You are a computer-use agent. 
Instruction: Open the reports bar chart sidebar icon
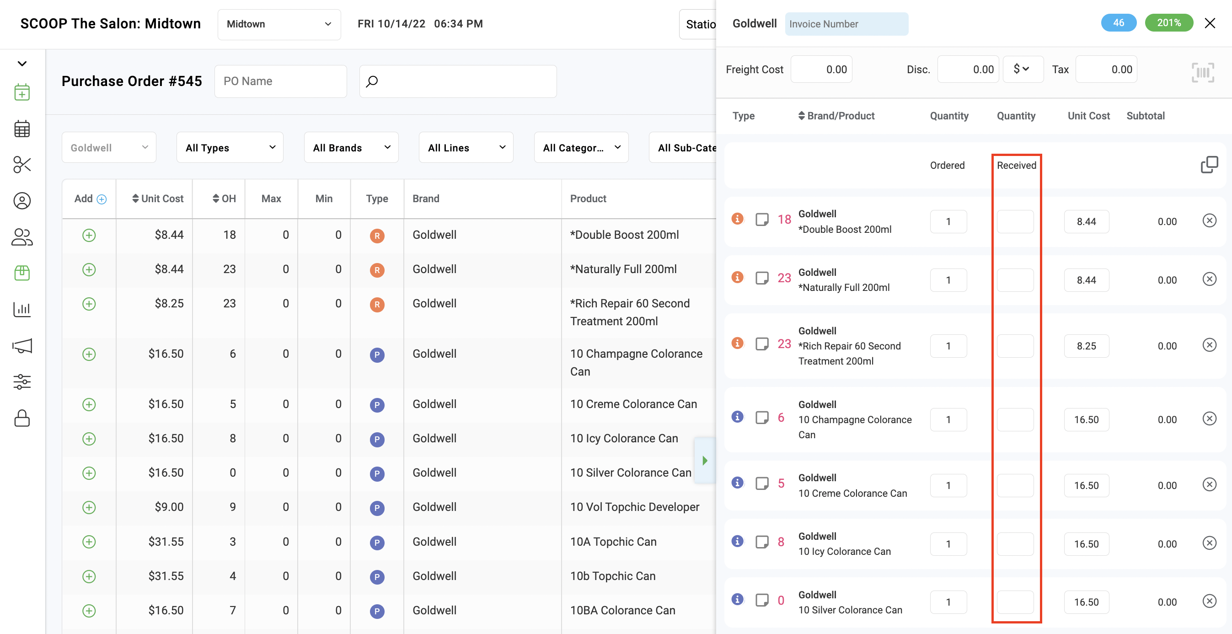coord(22,310)
